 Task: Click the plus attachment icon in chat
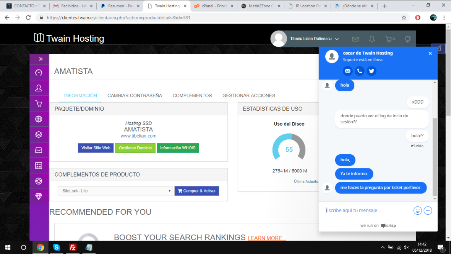click(428, 210)
